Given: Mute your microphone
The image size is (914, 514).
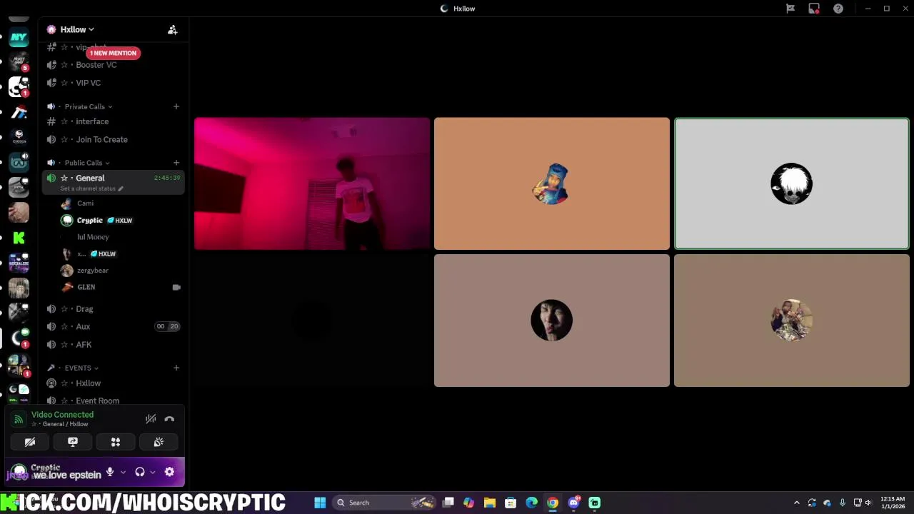Looking at the screenshot, I should 110,472.
